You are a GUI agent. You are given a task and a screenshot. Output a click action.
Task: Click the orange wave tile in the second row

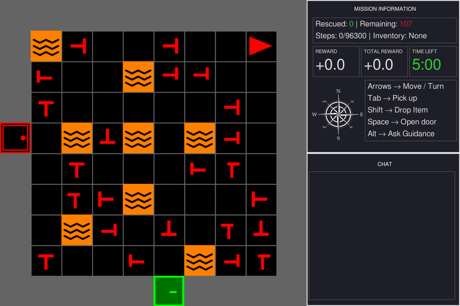coord(138,76)
